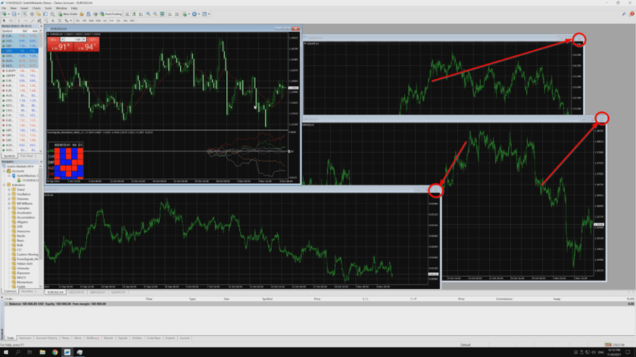Toggle Chart Shift toolbar icon

pos(177,14)
